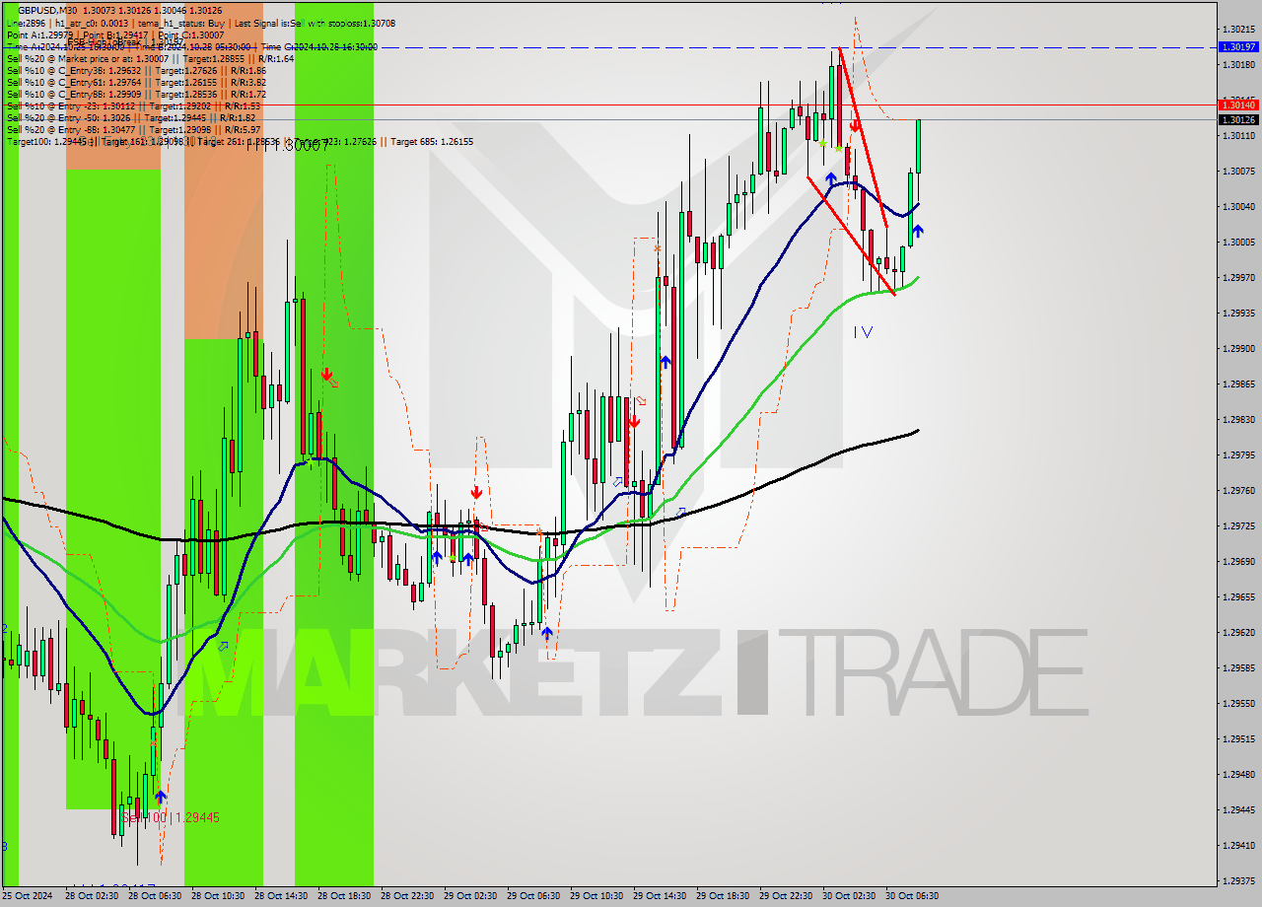The width and height of the screenshot is (1262, 907).
Task: Click the 1.29480 price axis label
Action: coord(1238,774)
